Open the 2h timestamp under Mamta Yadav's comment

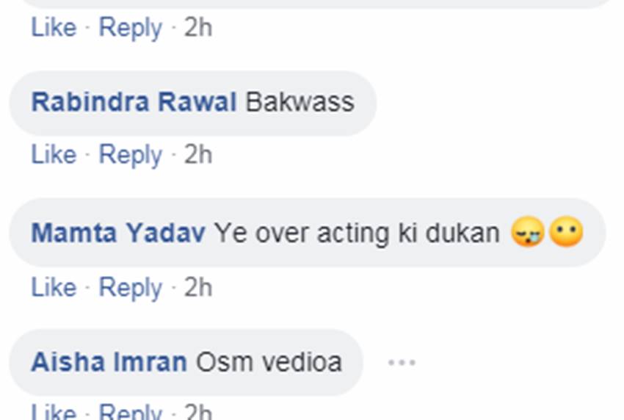(197, 288)
